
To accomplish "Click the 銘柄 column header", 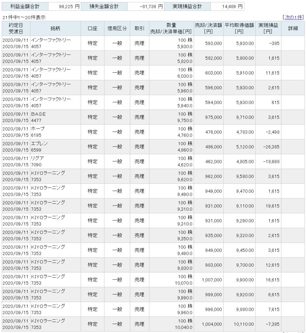I will 55,29.
